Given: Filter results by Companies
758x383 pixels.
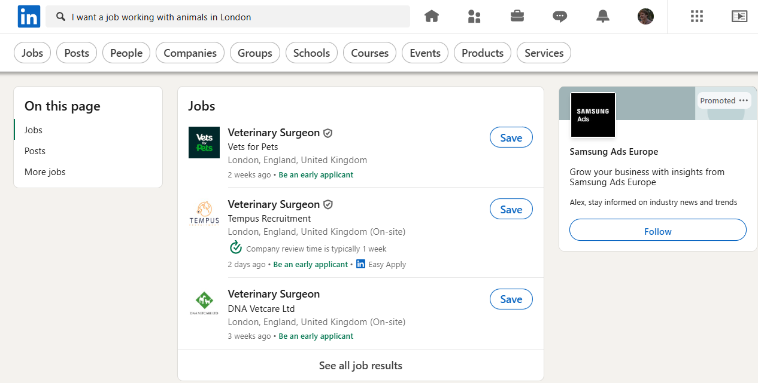Looking at the screenshot, I should point(190,53).
